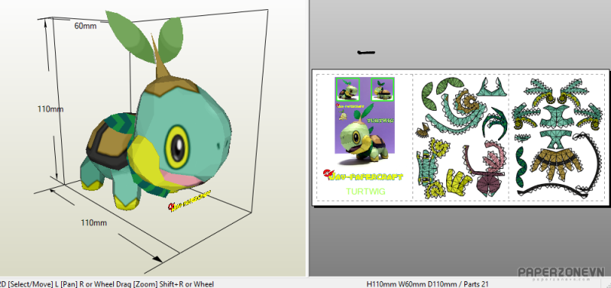The width and height of the screenshot is (611, 288).
Task: Click the green TURTWIG title text on the page
Action: pyautogui.click(x=366, y=191)
